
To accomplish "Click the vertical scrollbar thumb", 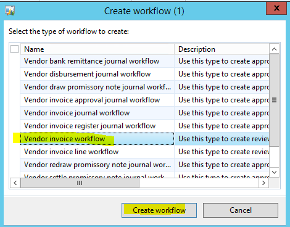I will pyautogui.click(x=274, y=100).
